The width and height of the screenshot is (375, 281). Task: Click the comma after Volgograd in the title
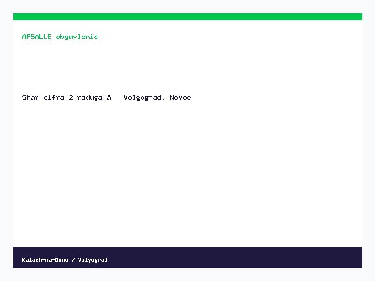coord(163,99)
